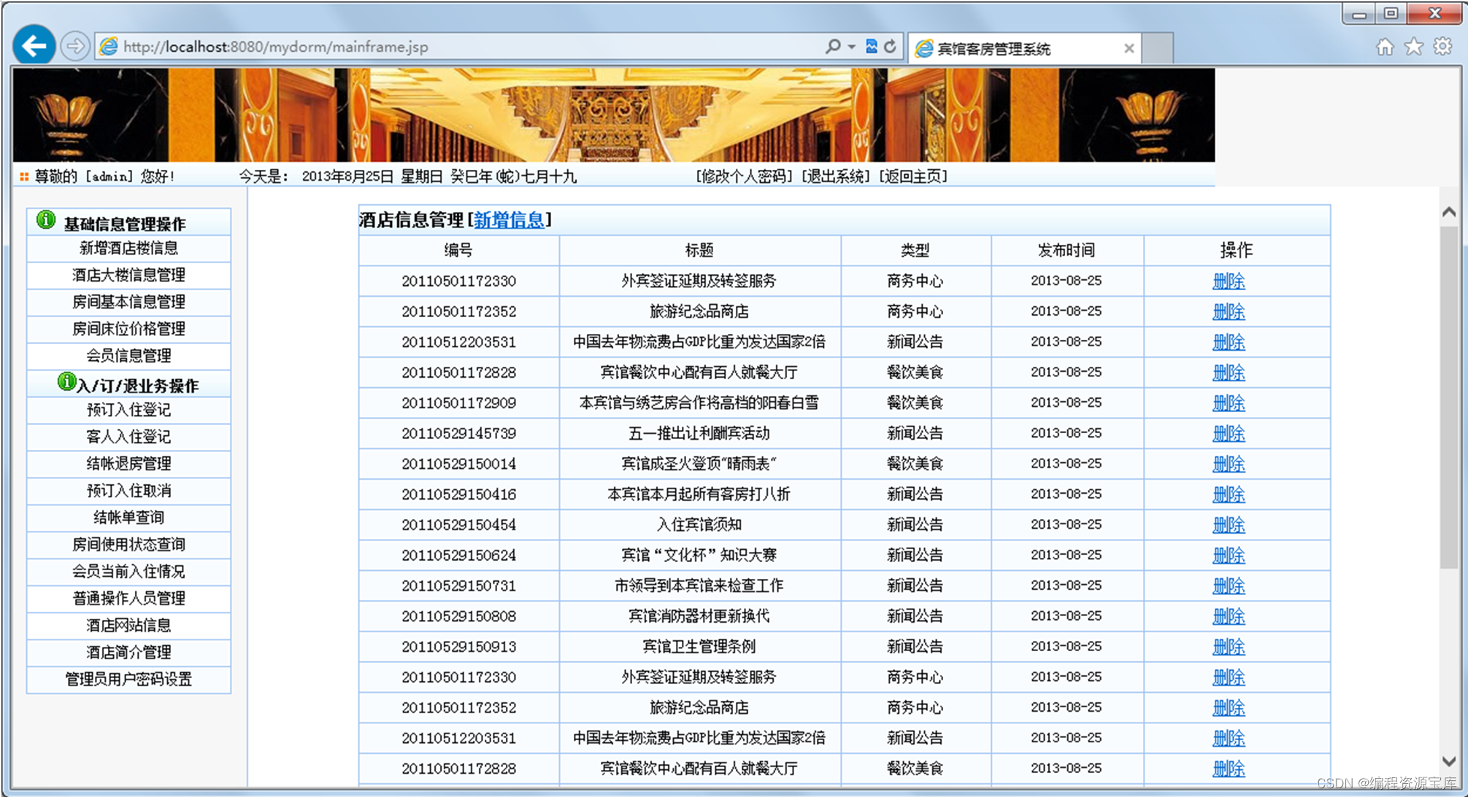Click the 发布时间 column header
Screen dimensions: 1468x797
click(1067, 251)
